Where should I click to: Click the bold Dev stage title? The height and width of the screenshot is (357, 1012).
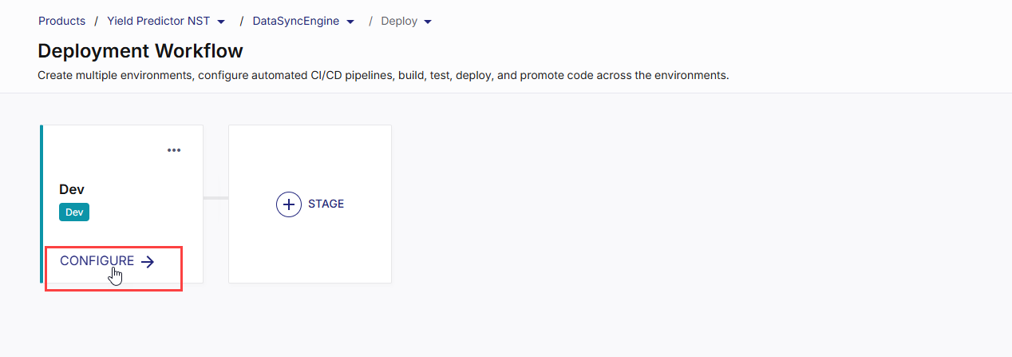[72, 189]
